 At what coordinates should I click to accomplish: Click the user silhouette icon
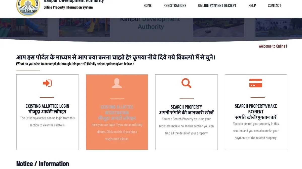[117, 83]
